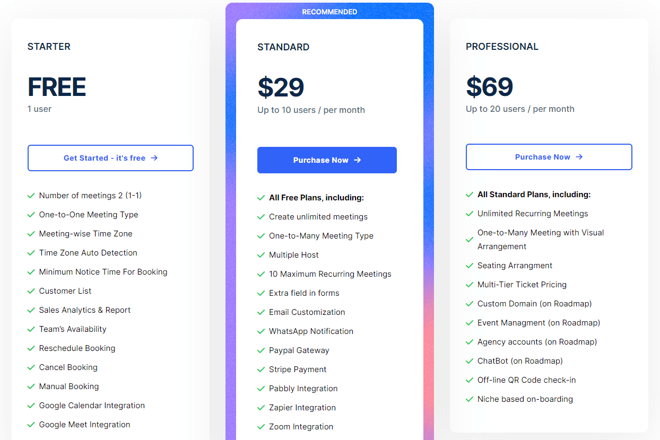Click the checkmark next to WhatsApp Notification

click(261, 331)
